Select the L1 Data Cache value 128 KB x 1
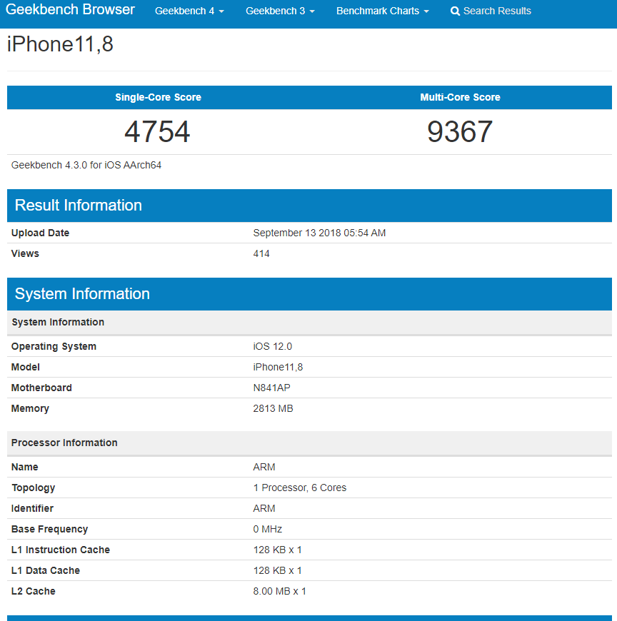Image resolution: width=617 pixels, height=621 pixels. coord(277,570)
